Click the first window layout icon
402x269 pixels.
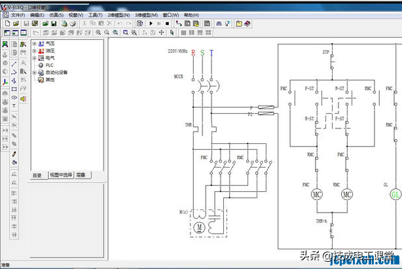click(x=7, y=33)
